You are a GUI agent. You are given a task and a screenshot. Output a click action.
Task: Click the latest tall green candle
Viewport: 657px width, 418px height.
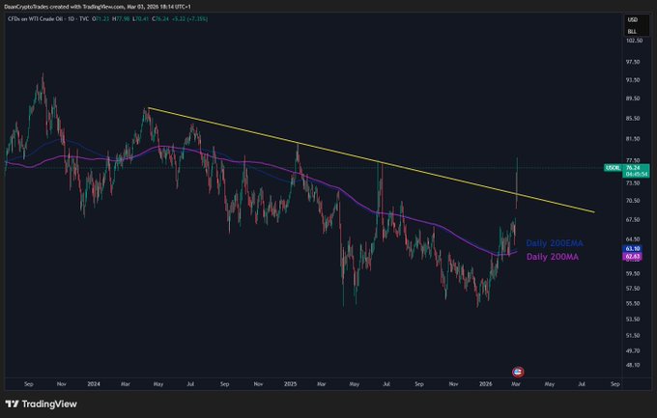tap(518, 179)
